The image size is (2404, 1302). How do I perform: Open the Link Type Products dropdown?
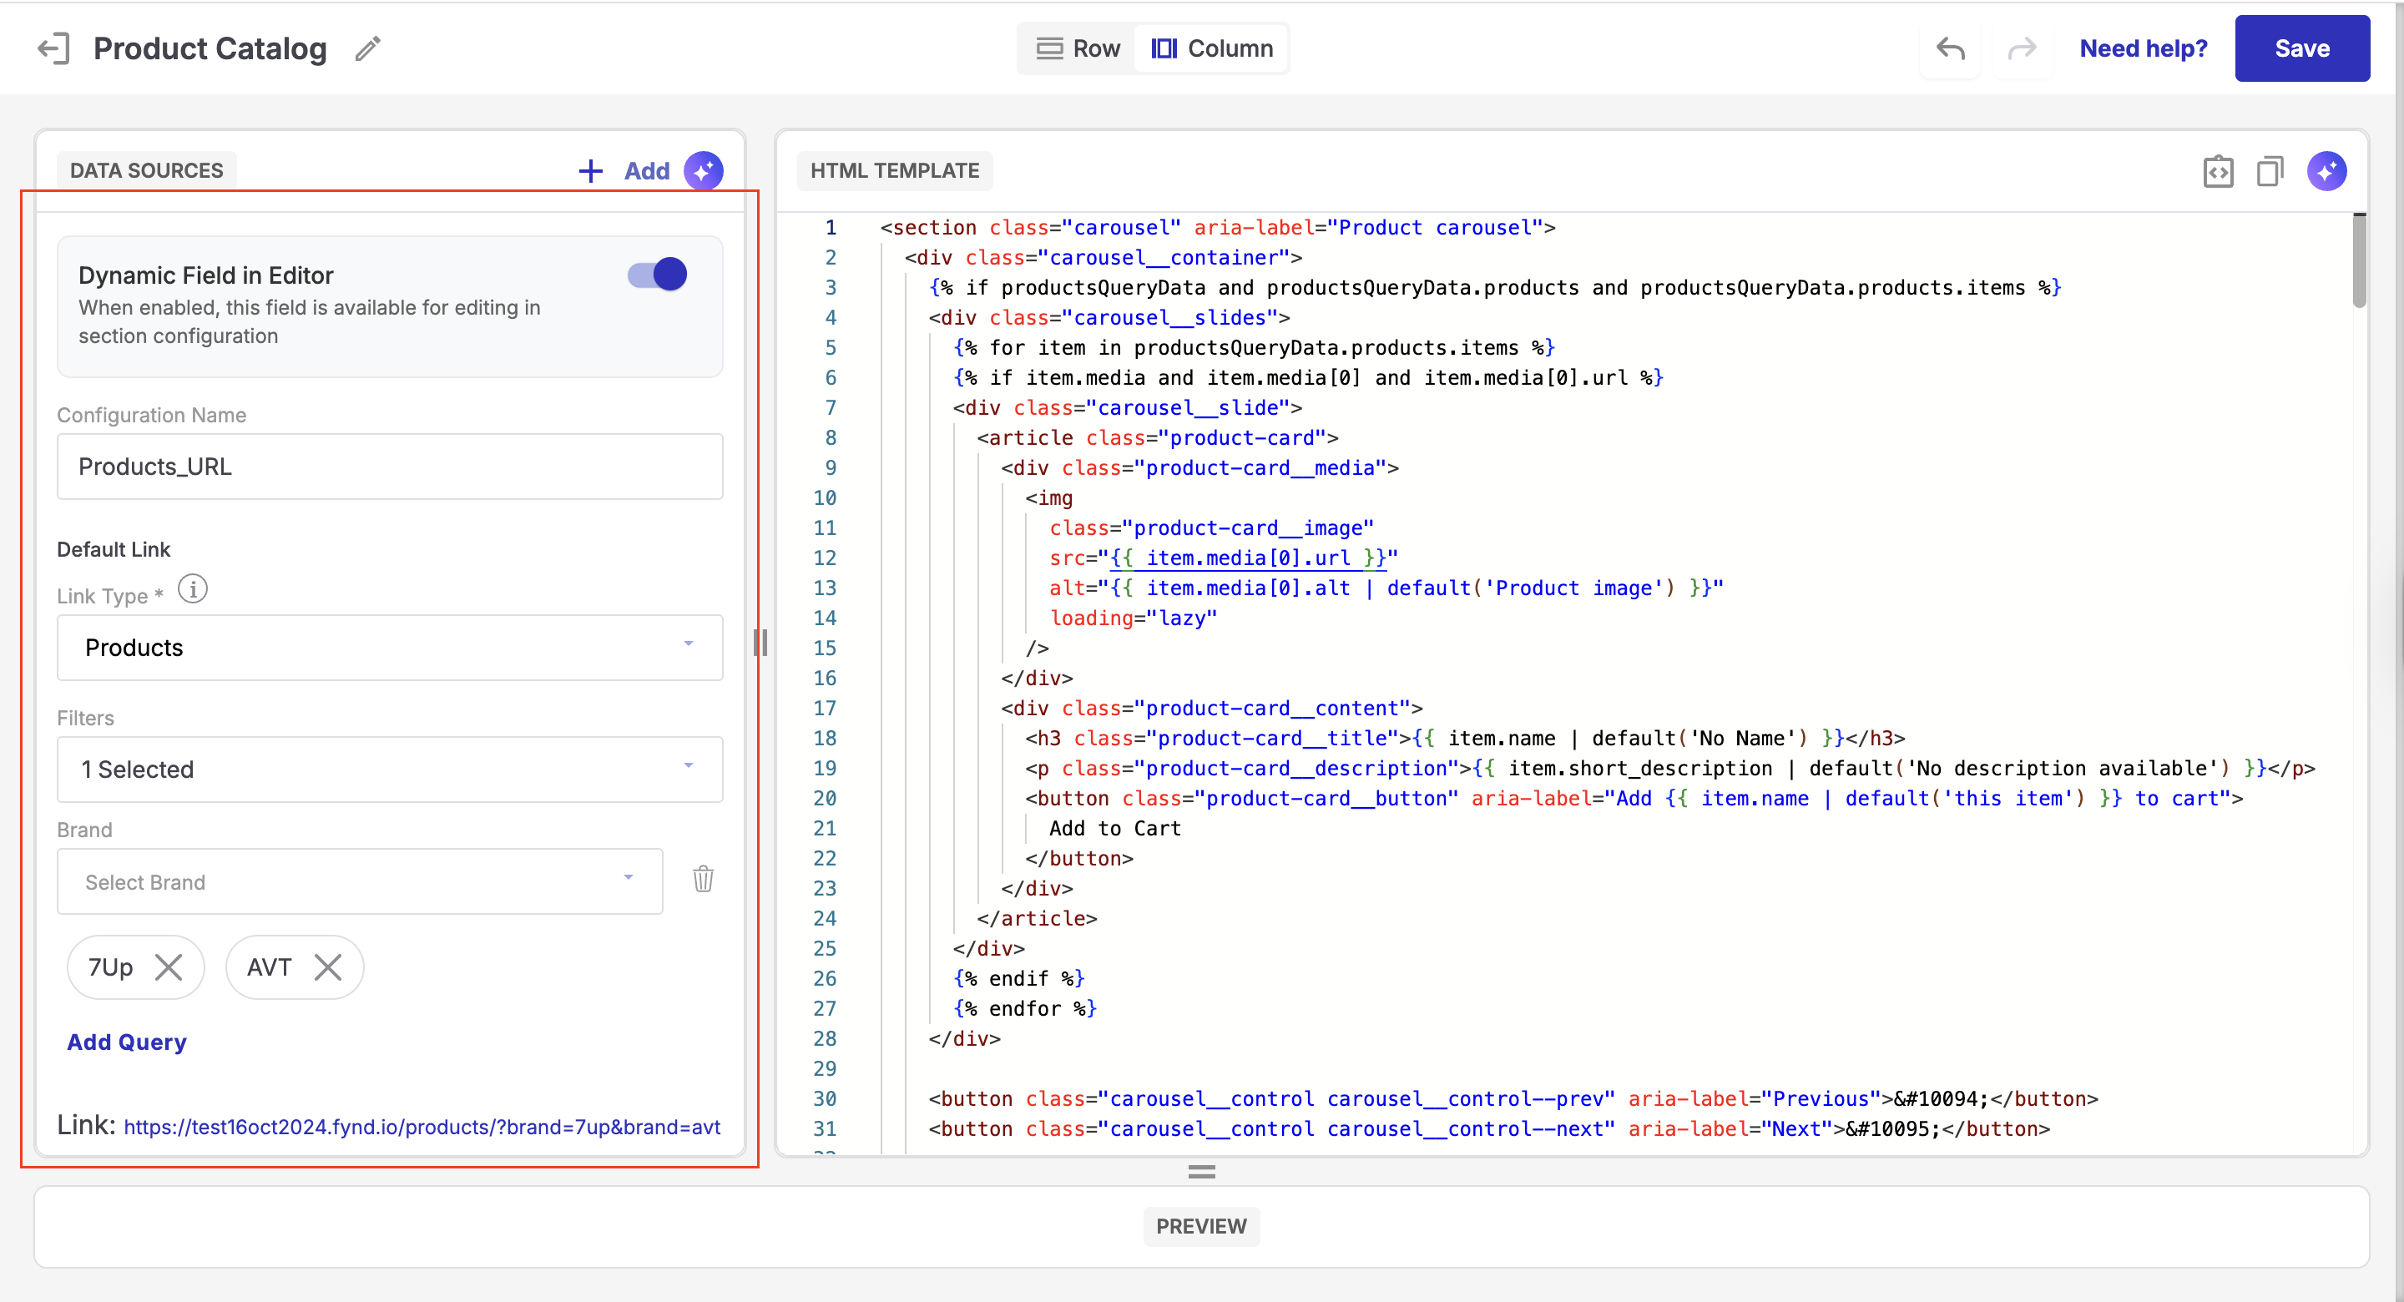pyautogui.click(x=389, y=647)
